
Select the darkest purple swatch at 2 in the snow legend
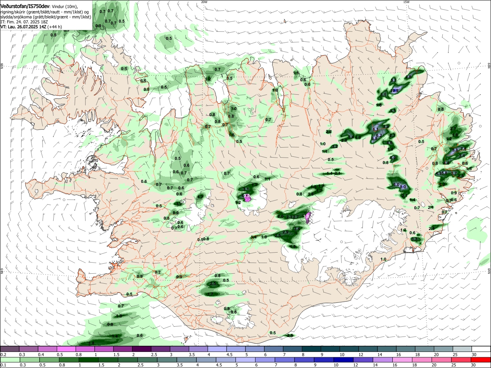pos(142,349)
